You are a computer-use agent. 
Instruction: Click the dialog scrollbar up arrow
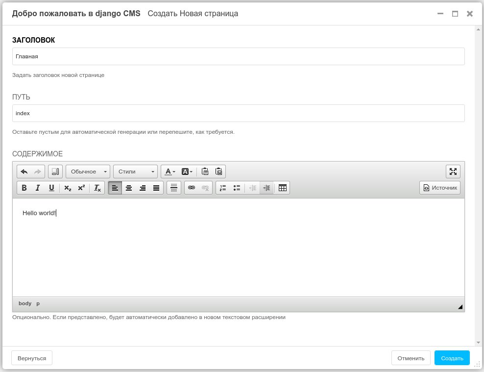pos(478,29)
